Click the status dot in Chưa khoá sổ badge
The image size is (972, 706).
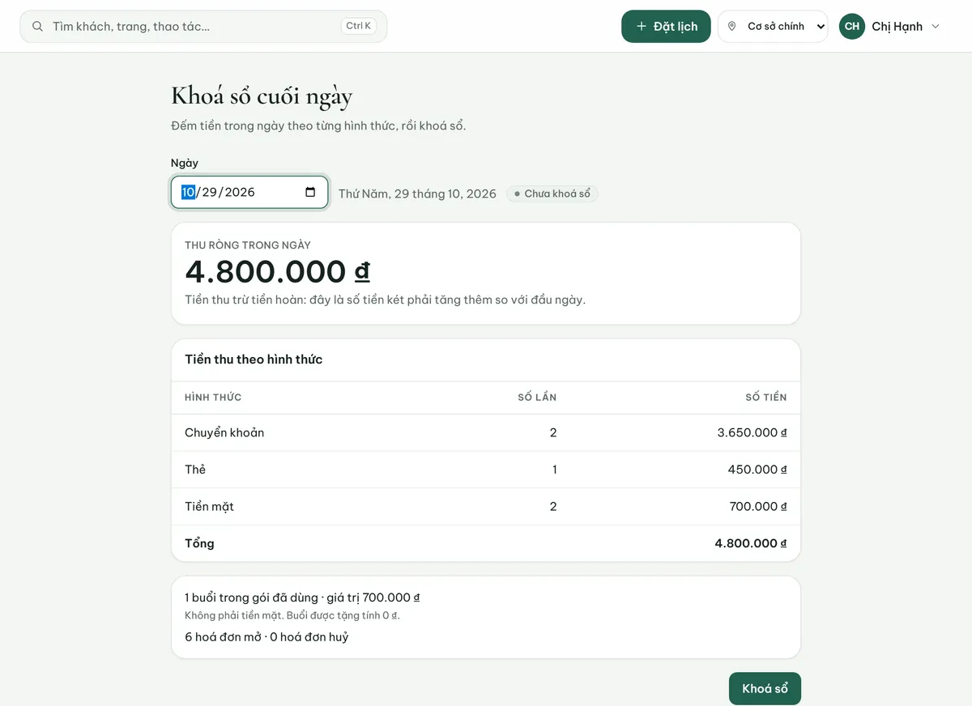517,194
